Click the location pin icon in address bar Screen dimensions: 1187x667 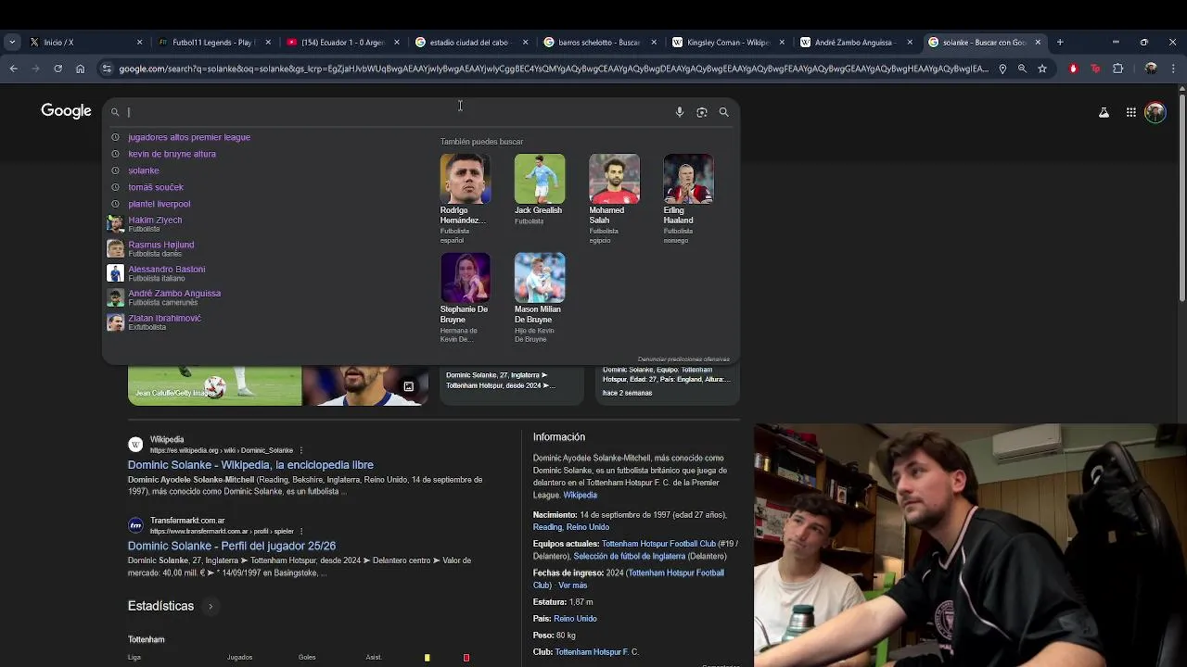point(1002,69)
